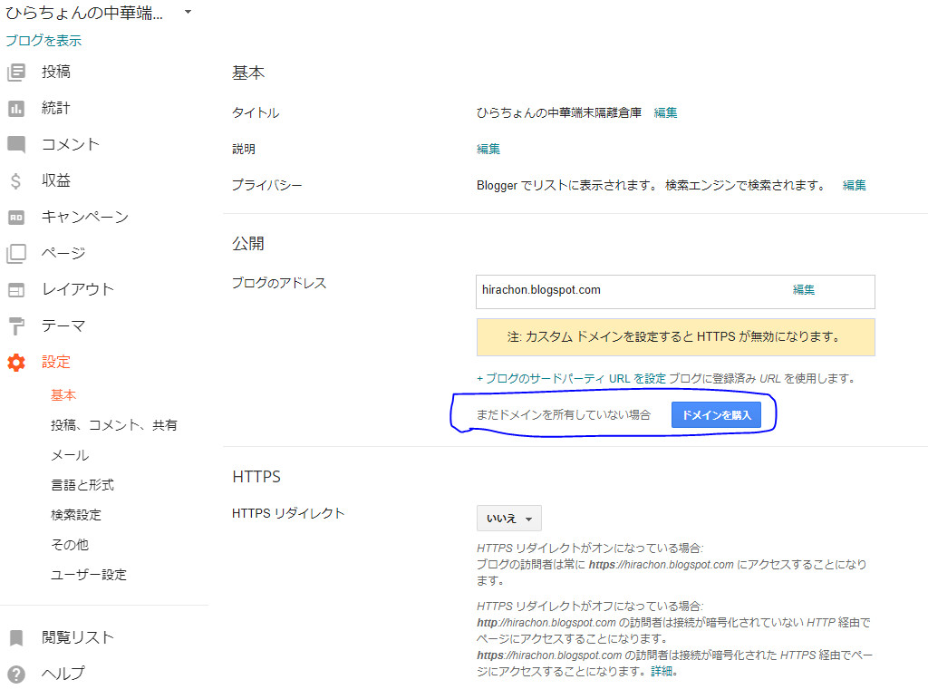Click the Campaigns (キャンペーン) AD icon
Screen dimensions: 928x699
pyautogui.click(x=16, y=218)
